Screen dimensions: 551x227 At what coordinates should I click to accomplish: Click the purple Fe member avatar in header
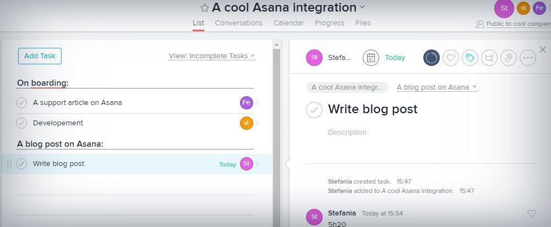pos(539,8)
